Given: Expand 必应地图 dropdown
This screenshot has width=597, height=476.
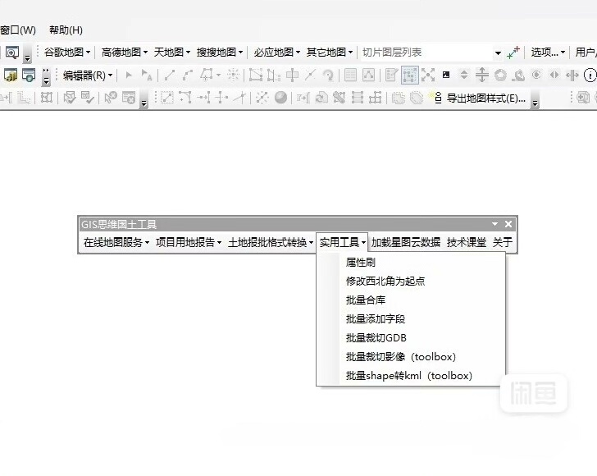Looking at the screenshot, I should (x=277, y=53).
